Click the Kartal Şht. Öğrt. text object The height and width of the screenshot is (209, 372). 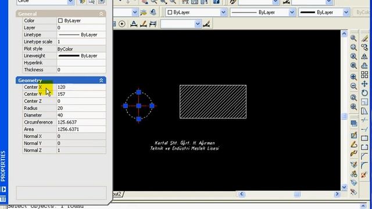[x=185, y=143]
